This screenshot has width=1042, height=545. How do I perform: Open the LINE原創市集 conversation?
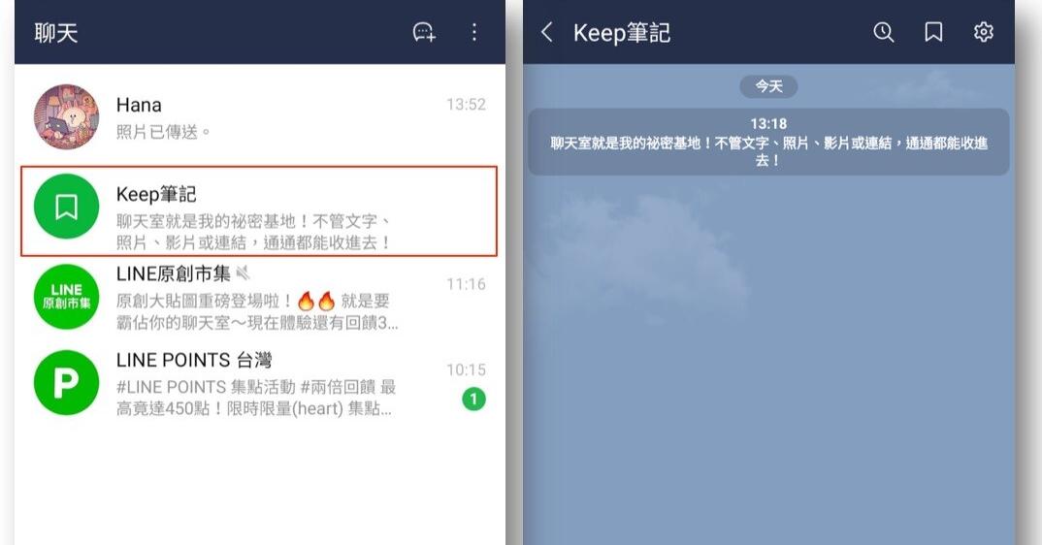tap(260, 297)
